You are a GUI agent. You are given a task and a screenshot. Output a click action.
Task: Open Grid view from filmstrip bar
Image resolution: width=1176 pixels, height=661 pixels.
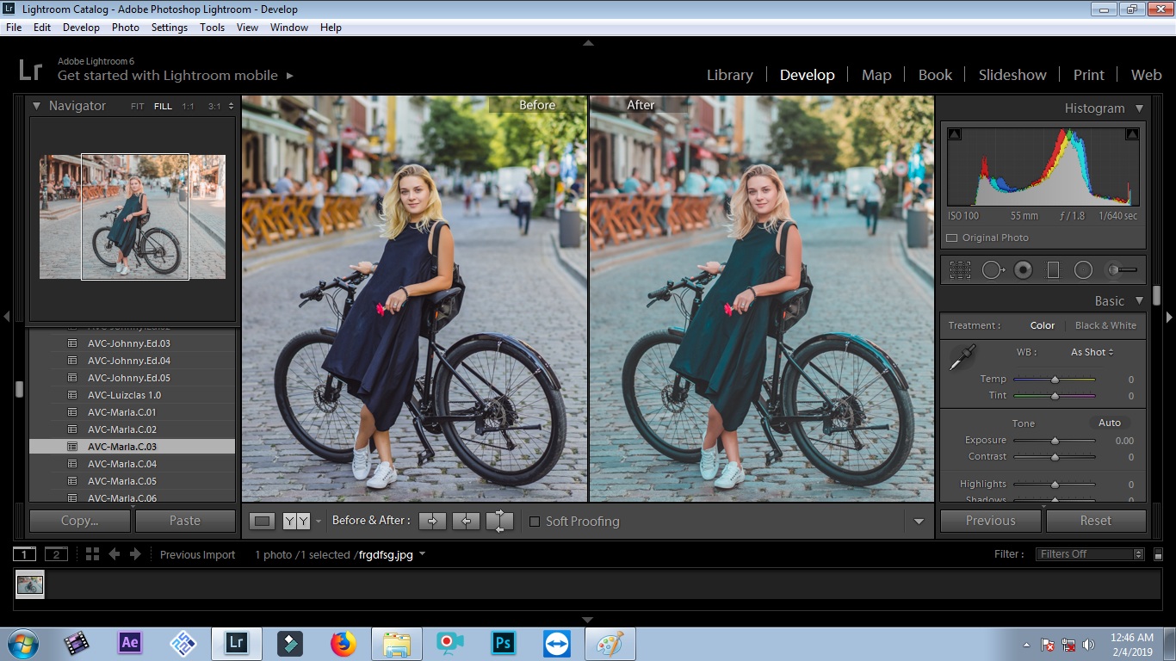click(x=92, y=554)
